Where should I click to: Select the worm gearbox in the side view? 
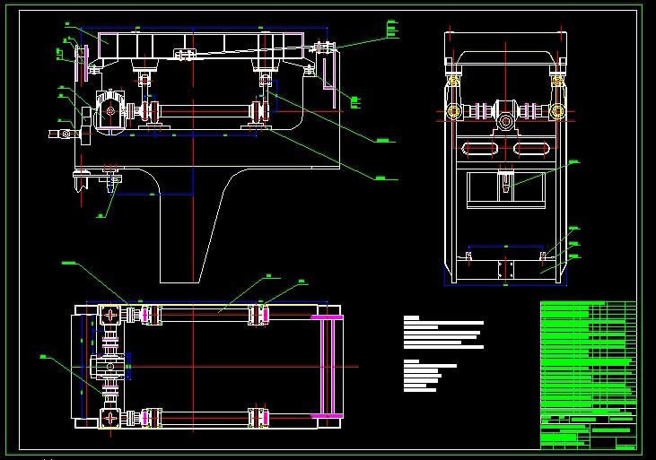pos(110,111)
